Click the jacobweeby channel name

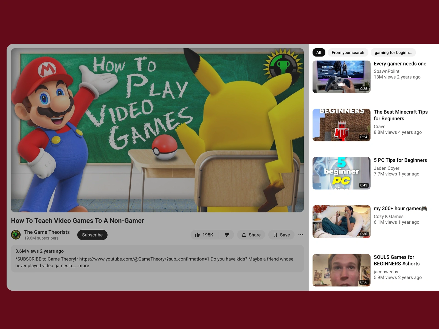[386, 272]
